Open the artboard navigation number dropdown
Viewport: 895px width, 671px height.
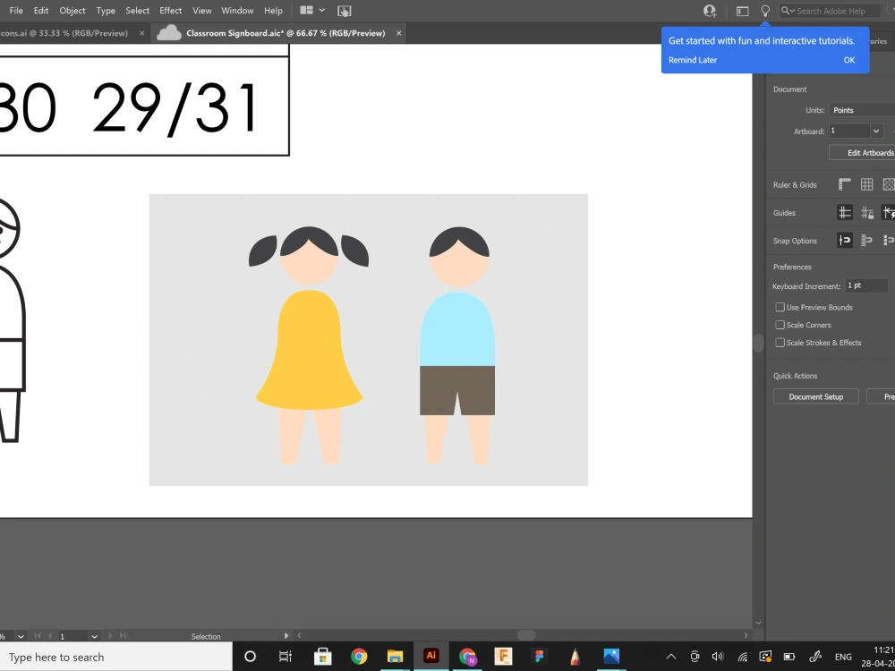pos(95,636)
